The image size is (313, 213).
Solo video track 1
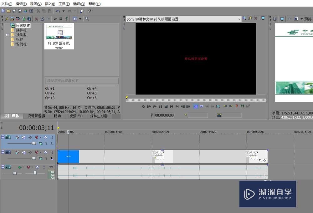point(52,137)
